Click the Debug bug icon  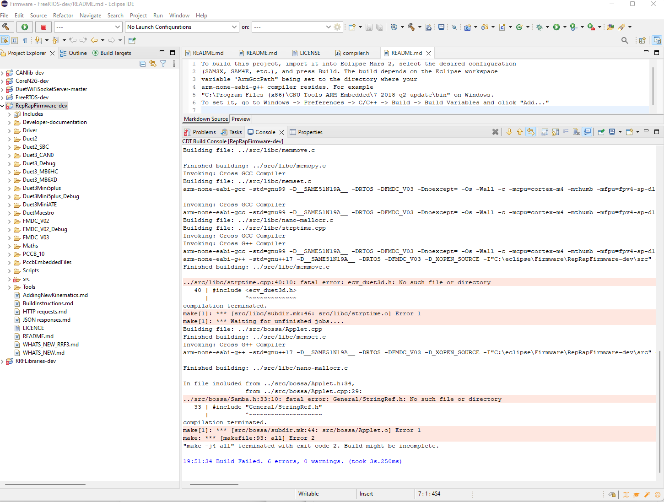tap(540, 27)
